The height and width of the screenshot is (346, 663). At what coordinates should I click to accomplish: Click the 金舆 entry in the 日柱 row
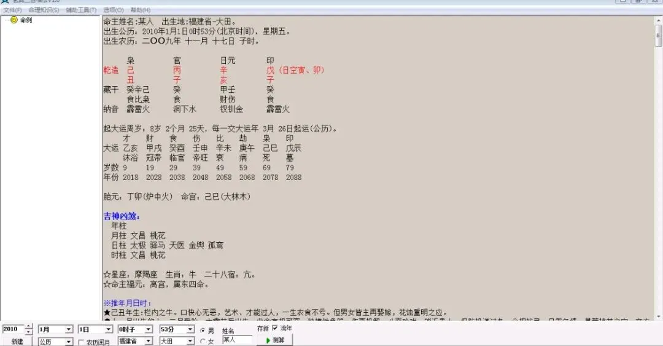coord(196,245)
